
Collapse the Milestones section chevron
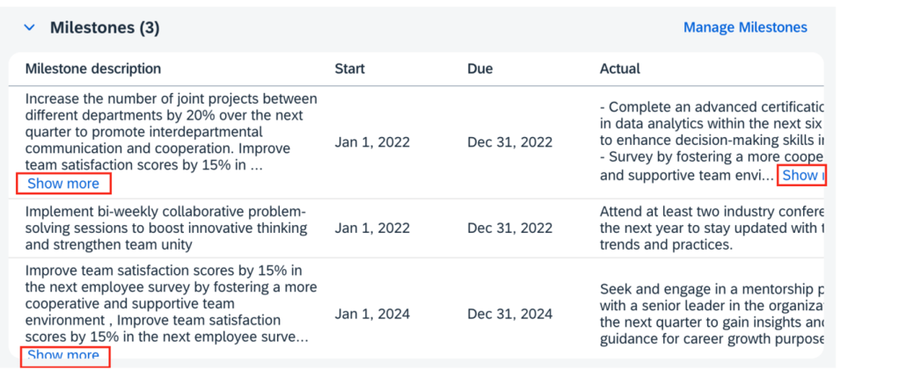[30, 28]
